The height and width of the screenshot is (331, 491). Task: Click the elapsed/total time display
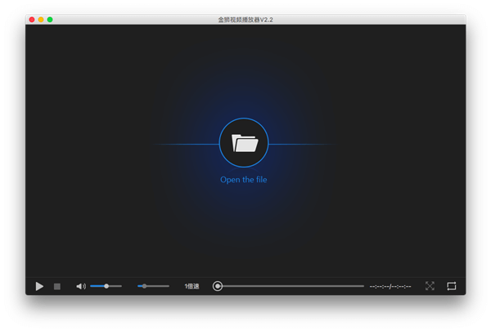click(390, 286)
